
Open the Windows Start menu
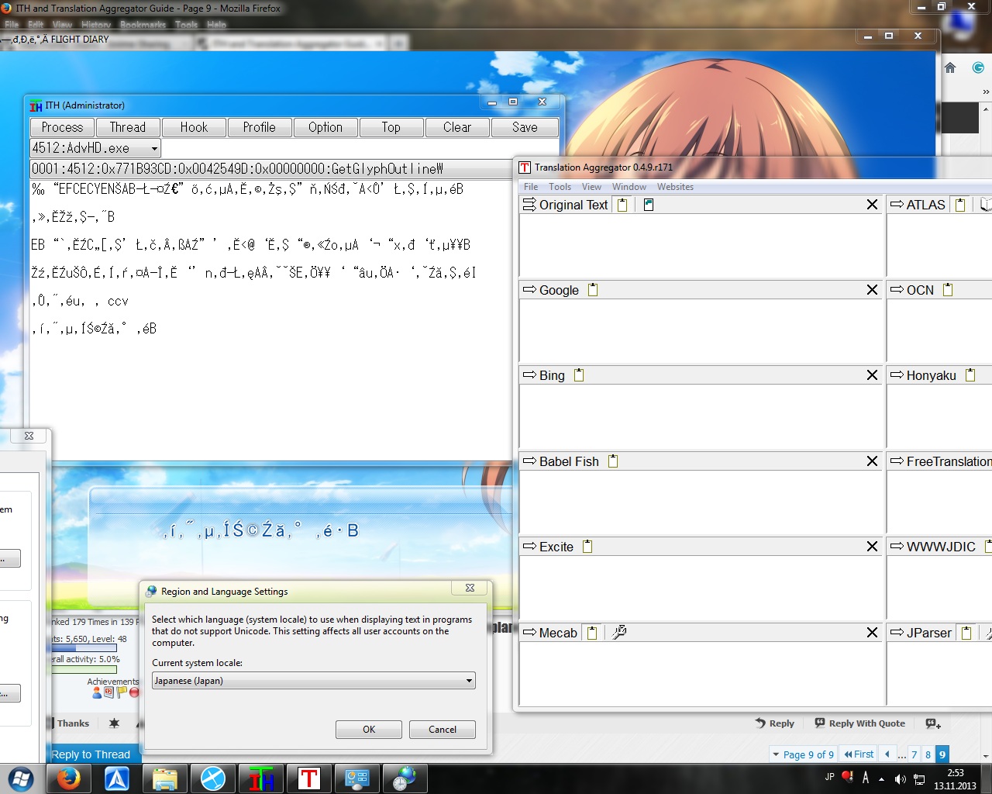(x=21, y=778)
